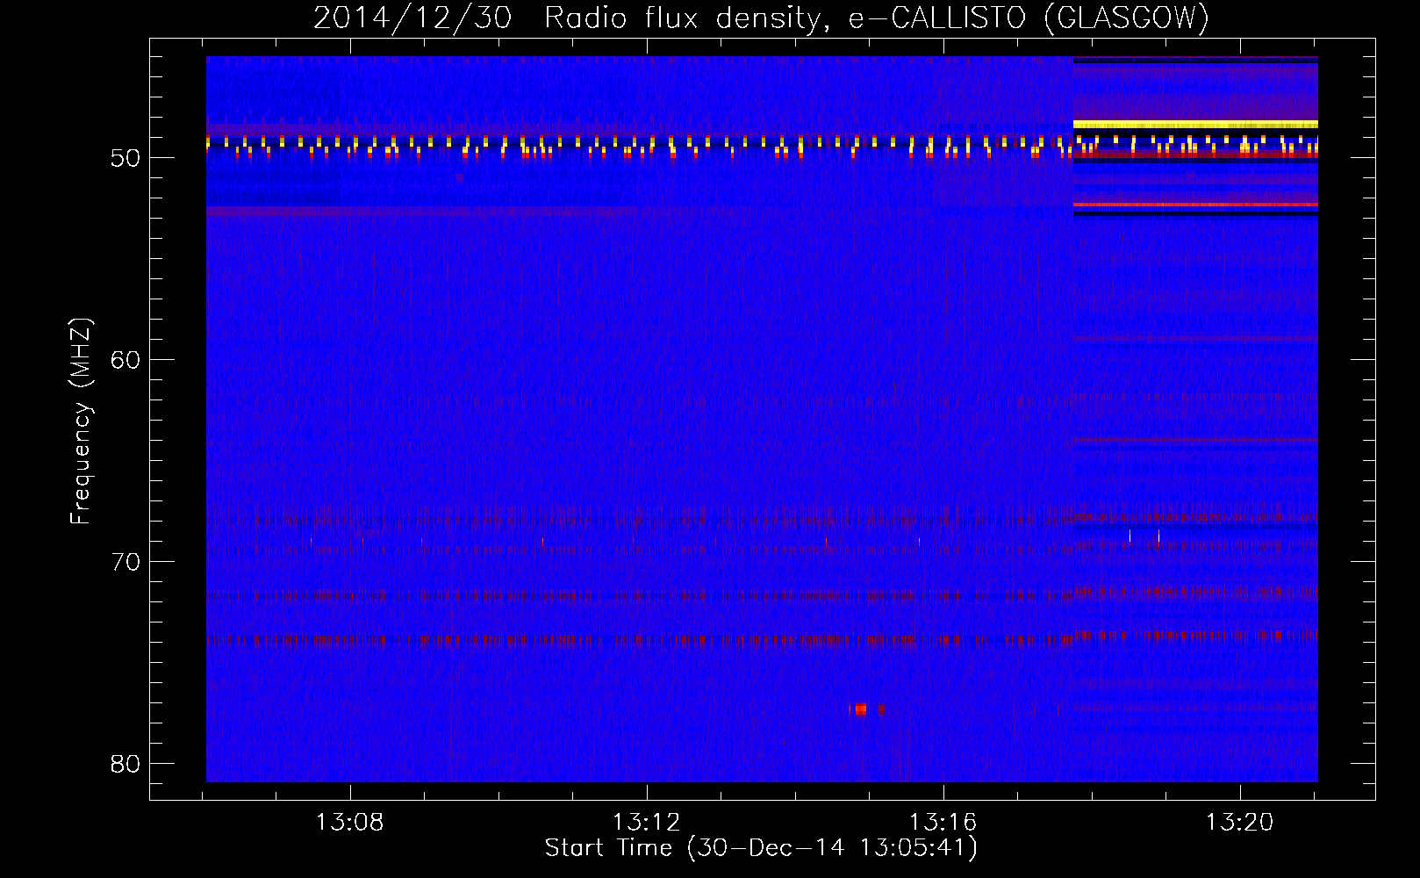This screenshot has width=1420, height=878.
Task: Click the thin red line near 52 MHz
Action: 1195,205
